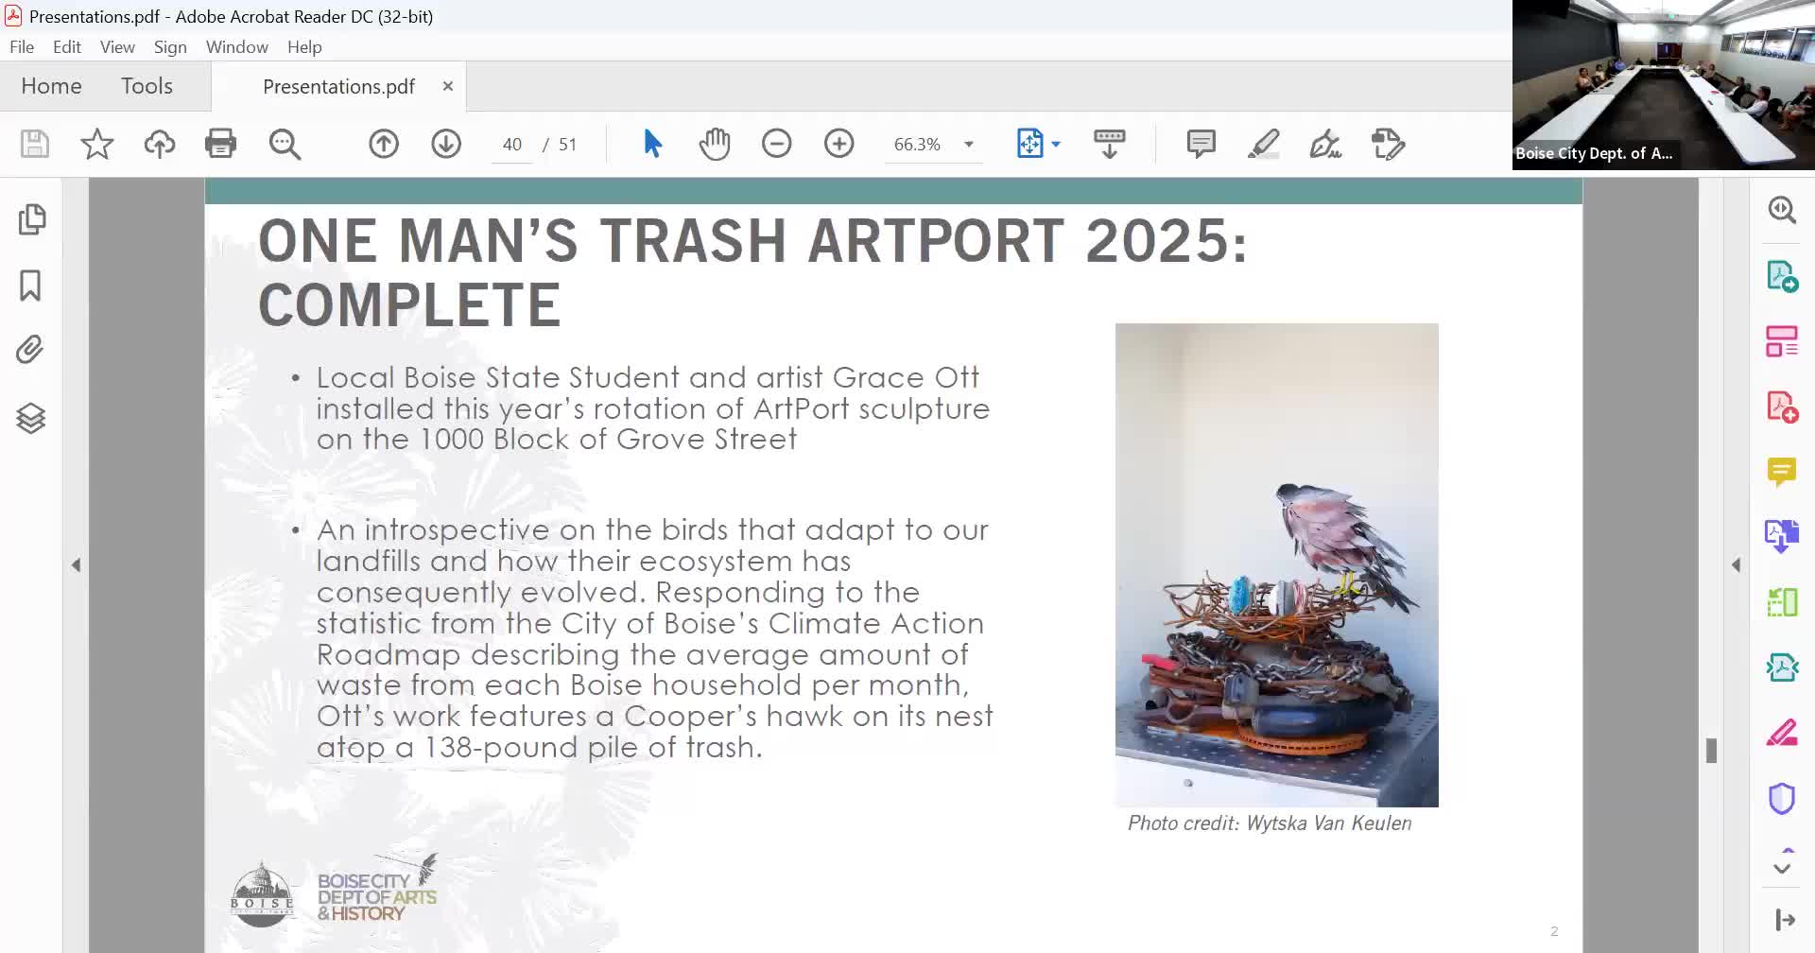The image size is (1815, 953).
Task: Open Fill & Sign tool in right pane
Action: 1782,733
